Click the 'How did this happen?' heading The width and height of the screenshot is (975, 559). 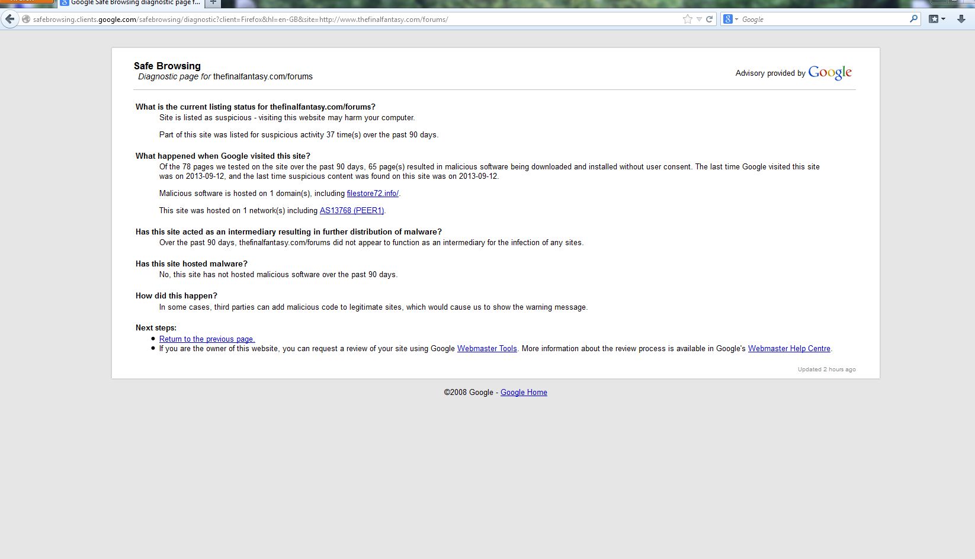point(177,296)
